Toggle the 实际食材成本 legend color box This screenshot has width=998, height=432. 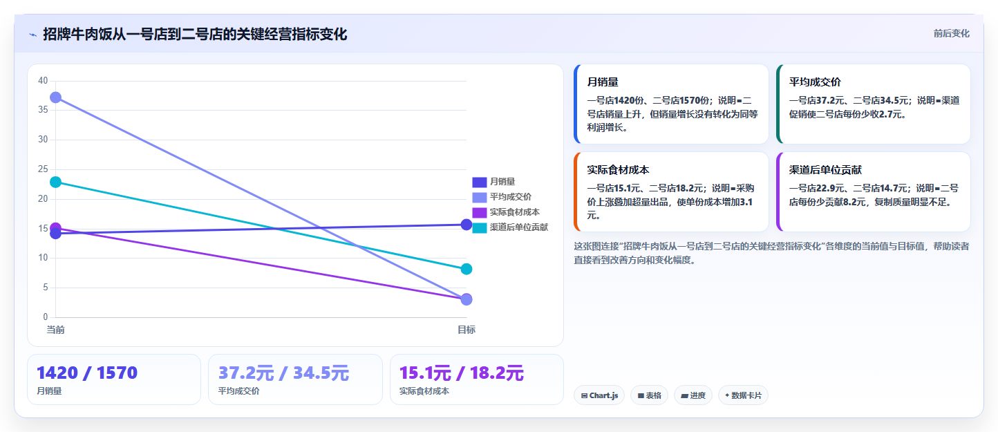pos(480,212)
